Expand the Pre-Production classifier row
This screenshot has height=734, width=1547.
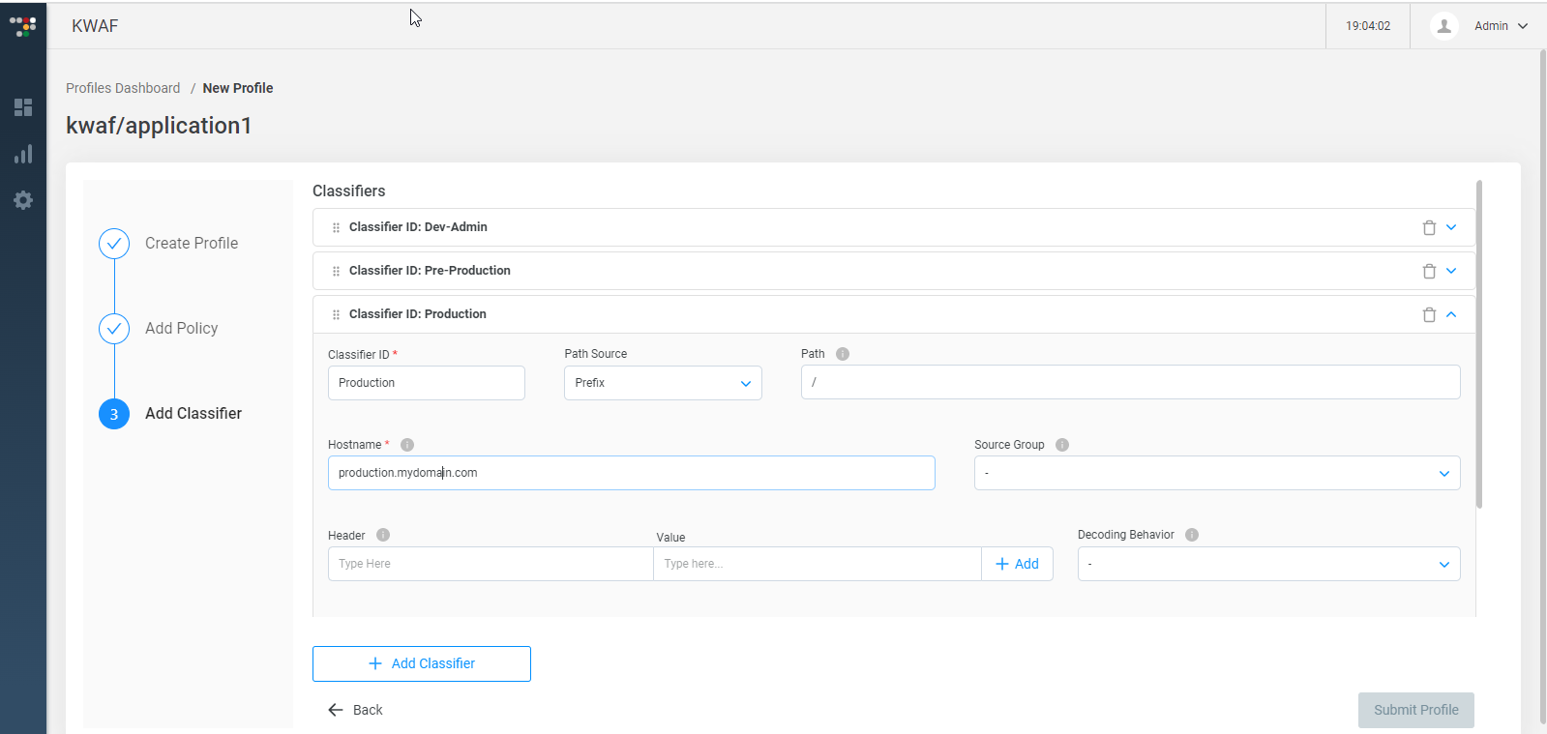[x=1451, y=271]
